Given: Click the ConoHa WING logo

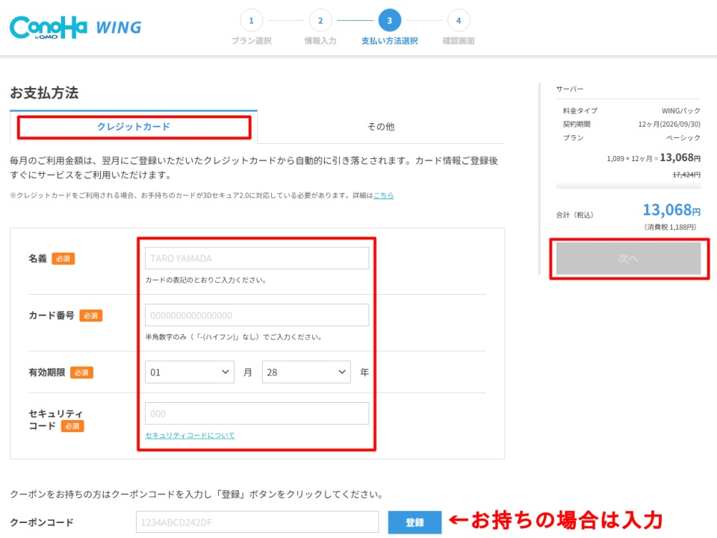Looking at the screenshot, I should [75, 28].
